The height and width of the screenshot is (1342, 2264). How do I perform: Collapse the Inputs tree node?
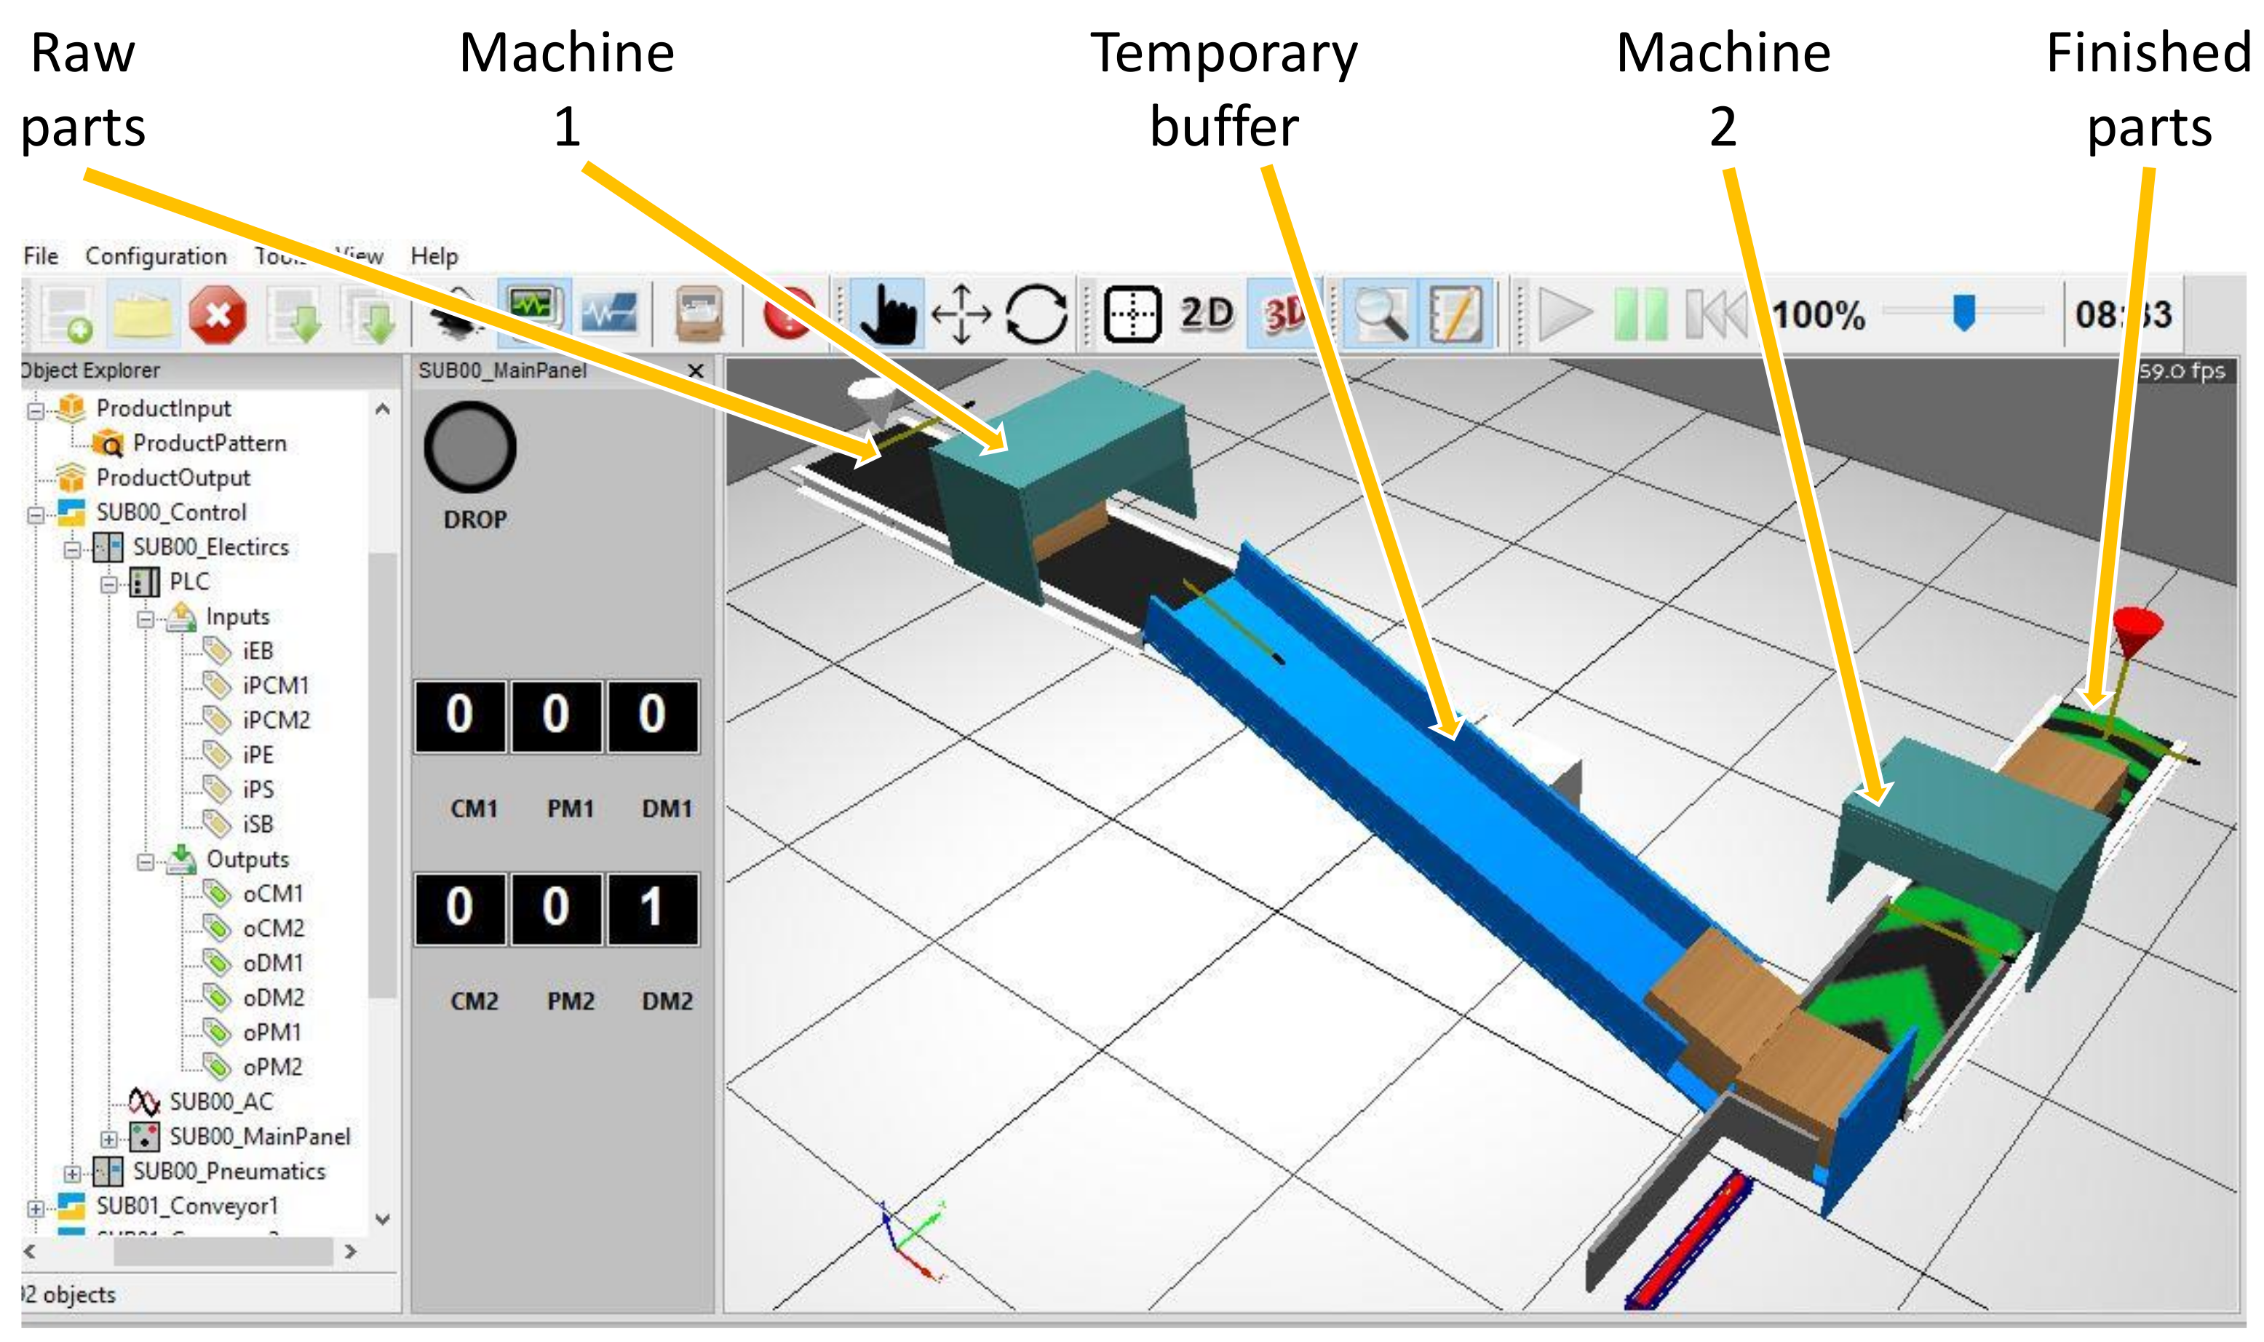pyautogui.click(x=145, y=620)
